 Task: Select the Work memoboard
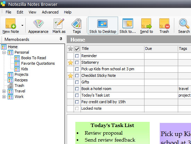[19, 97]
